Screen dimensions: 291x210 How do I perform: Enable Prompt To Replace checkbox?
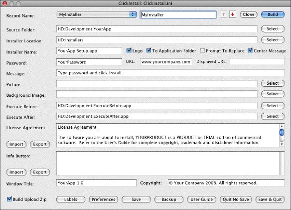202,50
